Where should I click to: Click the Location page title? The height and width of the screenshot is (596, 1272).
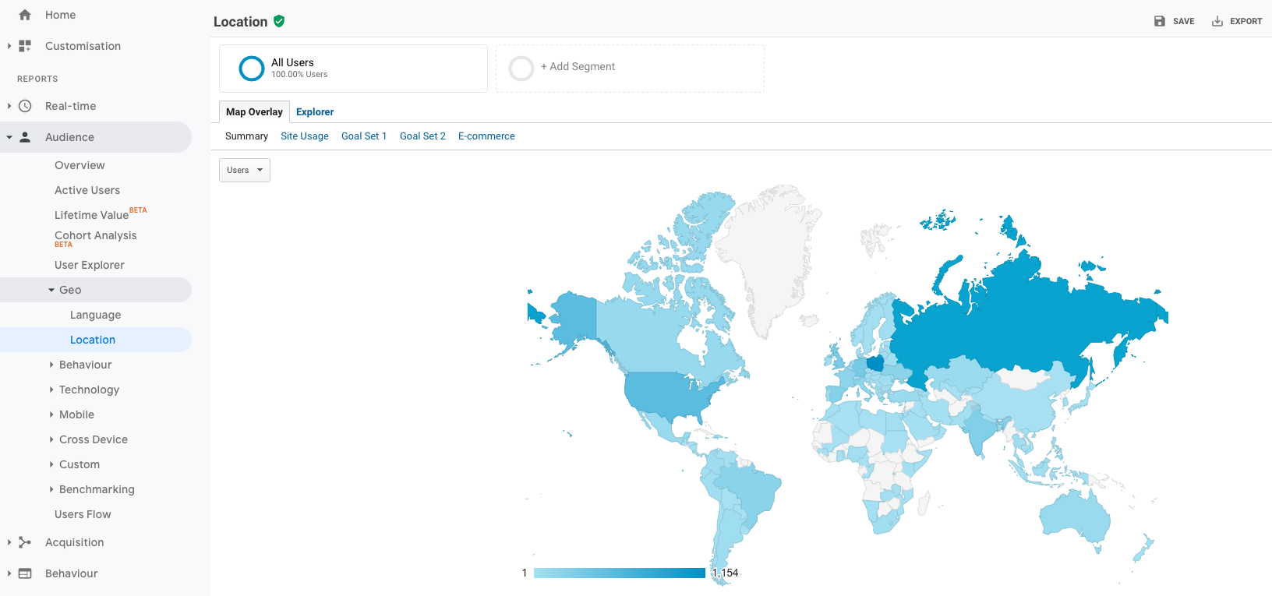[240, 22]
